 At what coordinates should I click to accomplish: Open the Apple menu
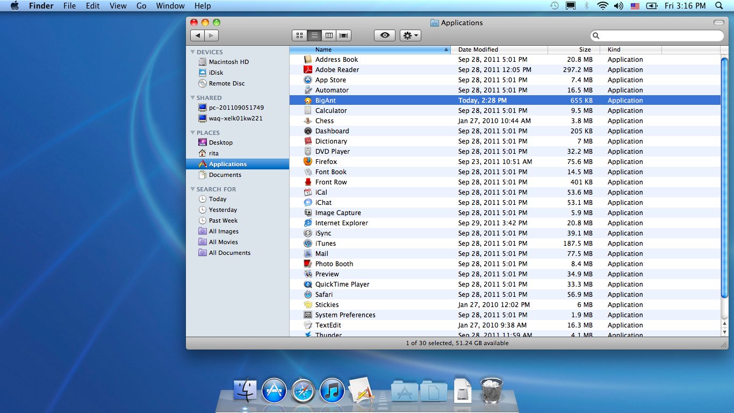tap(15, 6)
